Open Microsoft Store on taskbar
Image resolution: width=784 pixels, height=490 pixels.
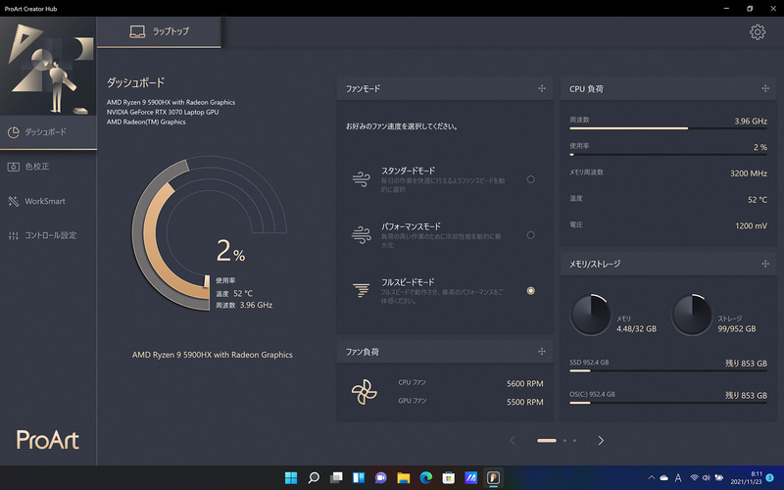pos(449,477)
